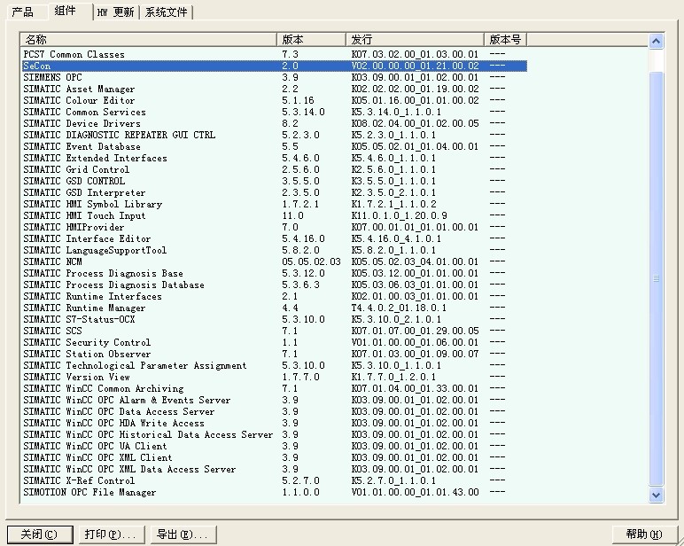This screenshot has height=546, width=684.
Task: Click release value V02.00.00.00_01.21.00.02
Action: tap(415, 66)
